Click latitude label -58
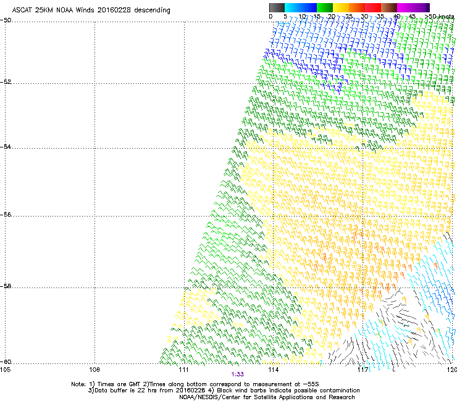This screenshot has height=401, width=457. (6, 286)
